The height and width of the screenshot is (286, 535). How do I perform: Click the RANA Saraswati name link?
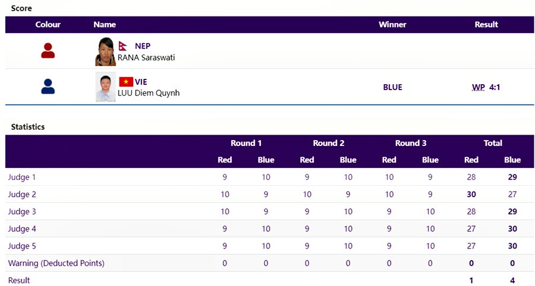(146, 58)
